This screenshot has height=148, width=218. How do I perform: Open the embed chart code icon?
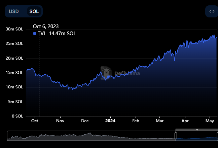point(212,11)
